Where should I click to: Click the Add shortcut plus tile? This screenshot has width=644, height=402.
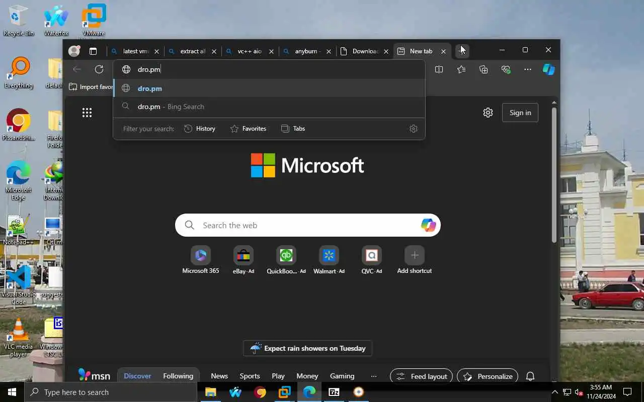click(415, 260)
